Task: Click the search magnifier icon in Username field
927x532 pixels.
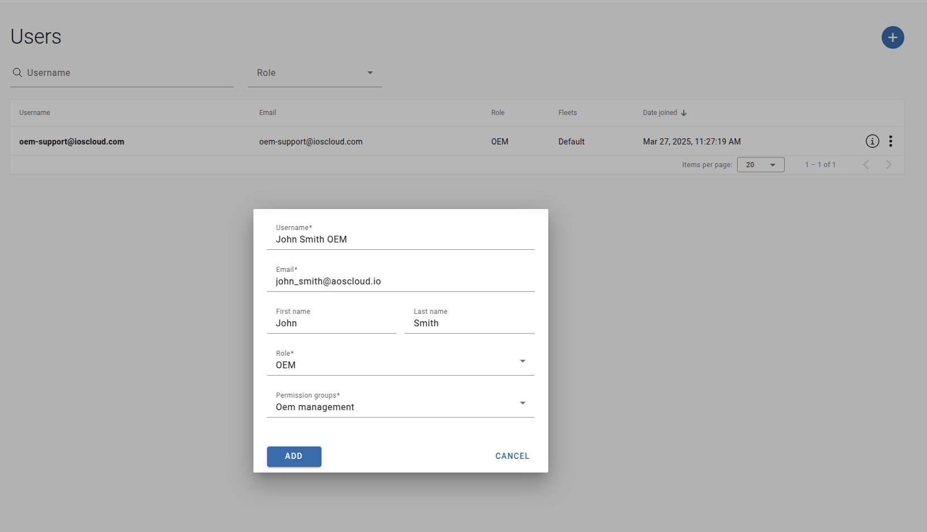Action: pos(17,73)
